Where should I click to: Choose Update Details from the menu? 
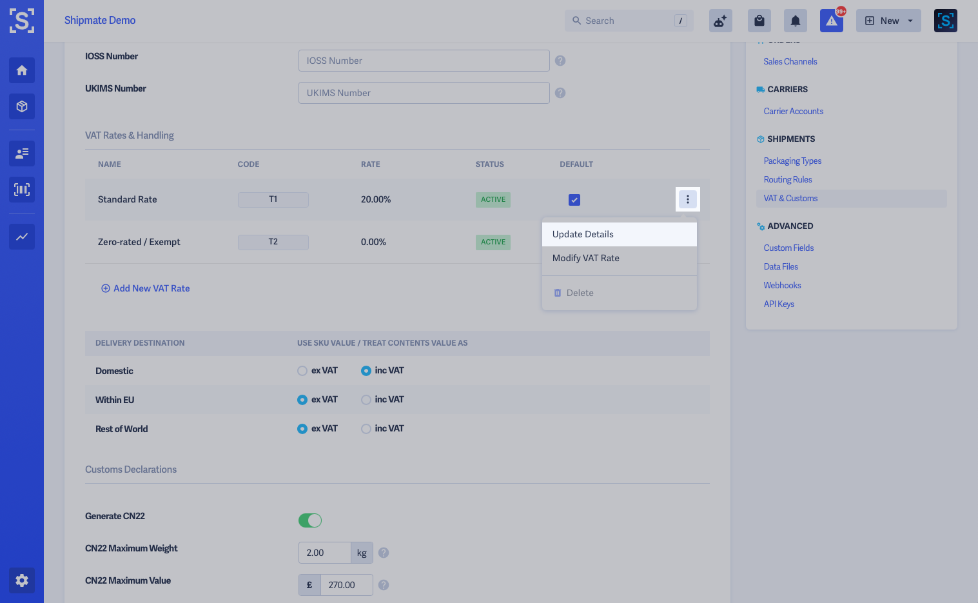(x=620, y=234)
